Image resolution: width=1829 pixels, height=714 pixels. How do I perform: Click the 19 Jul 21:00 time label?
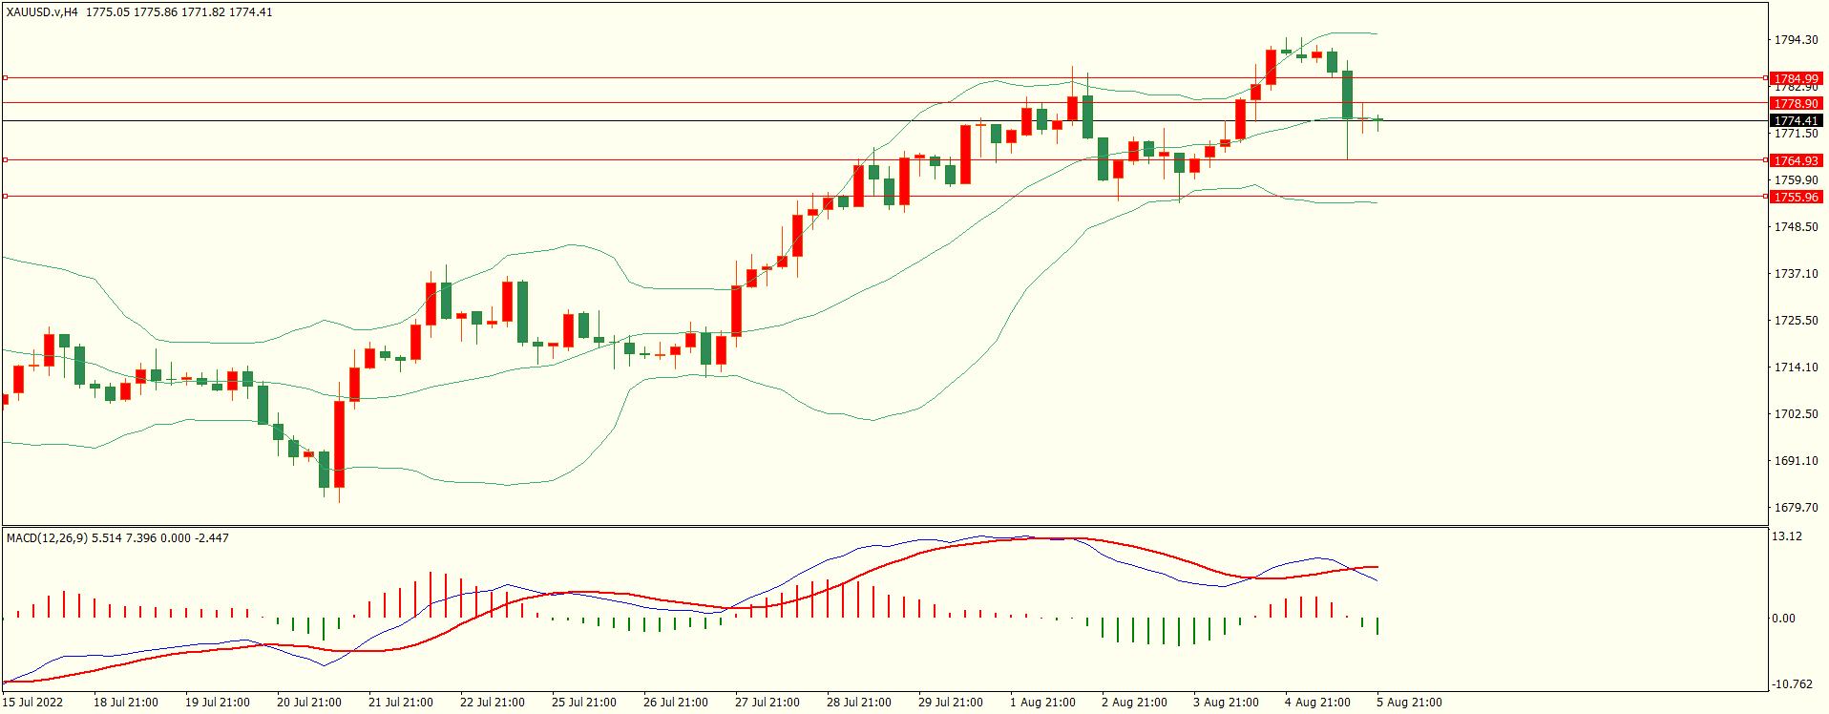point(218,703)
